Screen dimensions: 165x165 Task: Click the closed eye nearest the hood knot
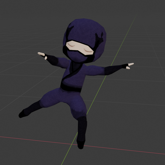pyautogui.click(x=88, y=50)
